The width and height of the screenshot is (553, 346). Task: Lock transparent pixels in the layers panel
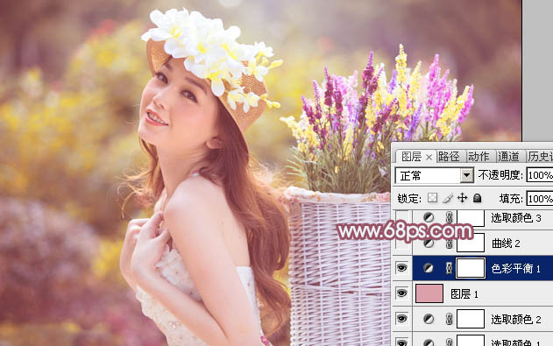(432, 198)
